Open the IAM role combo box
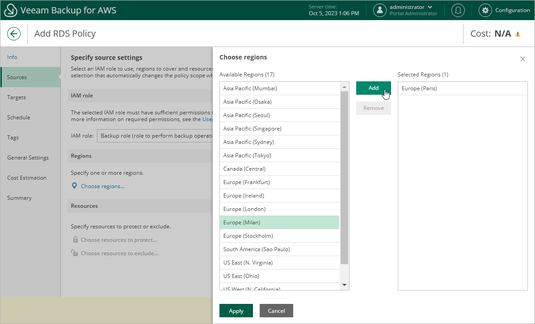The height and width of the screenshot is (324, 535). tap(155, 136)
